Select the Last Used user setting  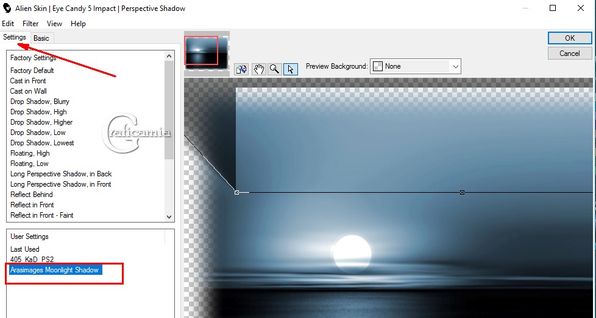point(25,249)
